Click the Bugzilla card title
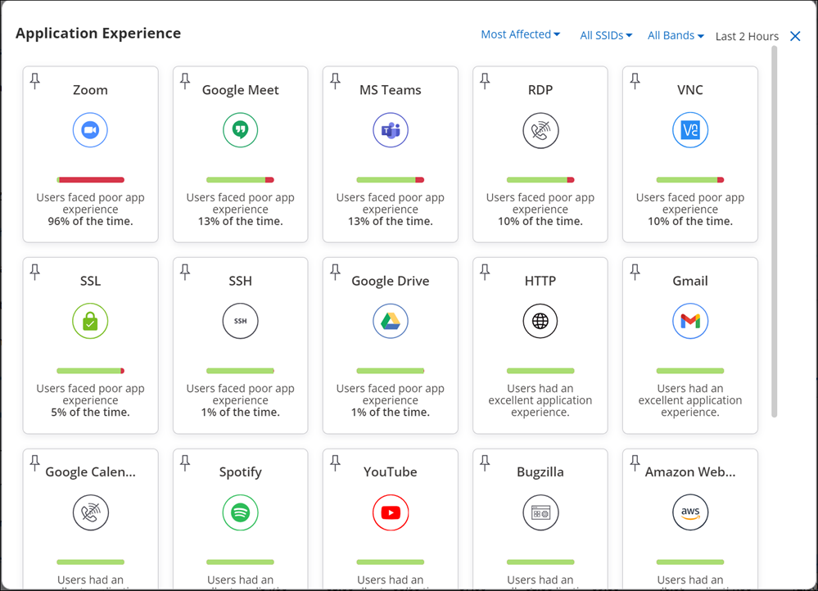Viewport: 818px width, 591px height. pos(540,471)
